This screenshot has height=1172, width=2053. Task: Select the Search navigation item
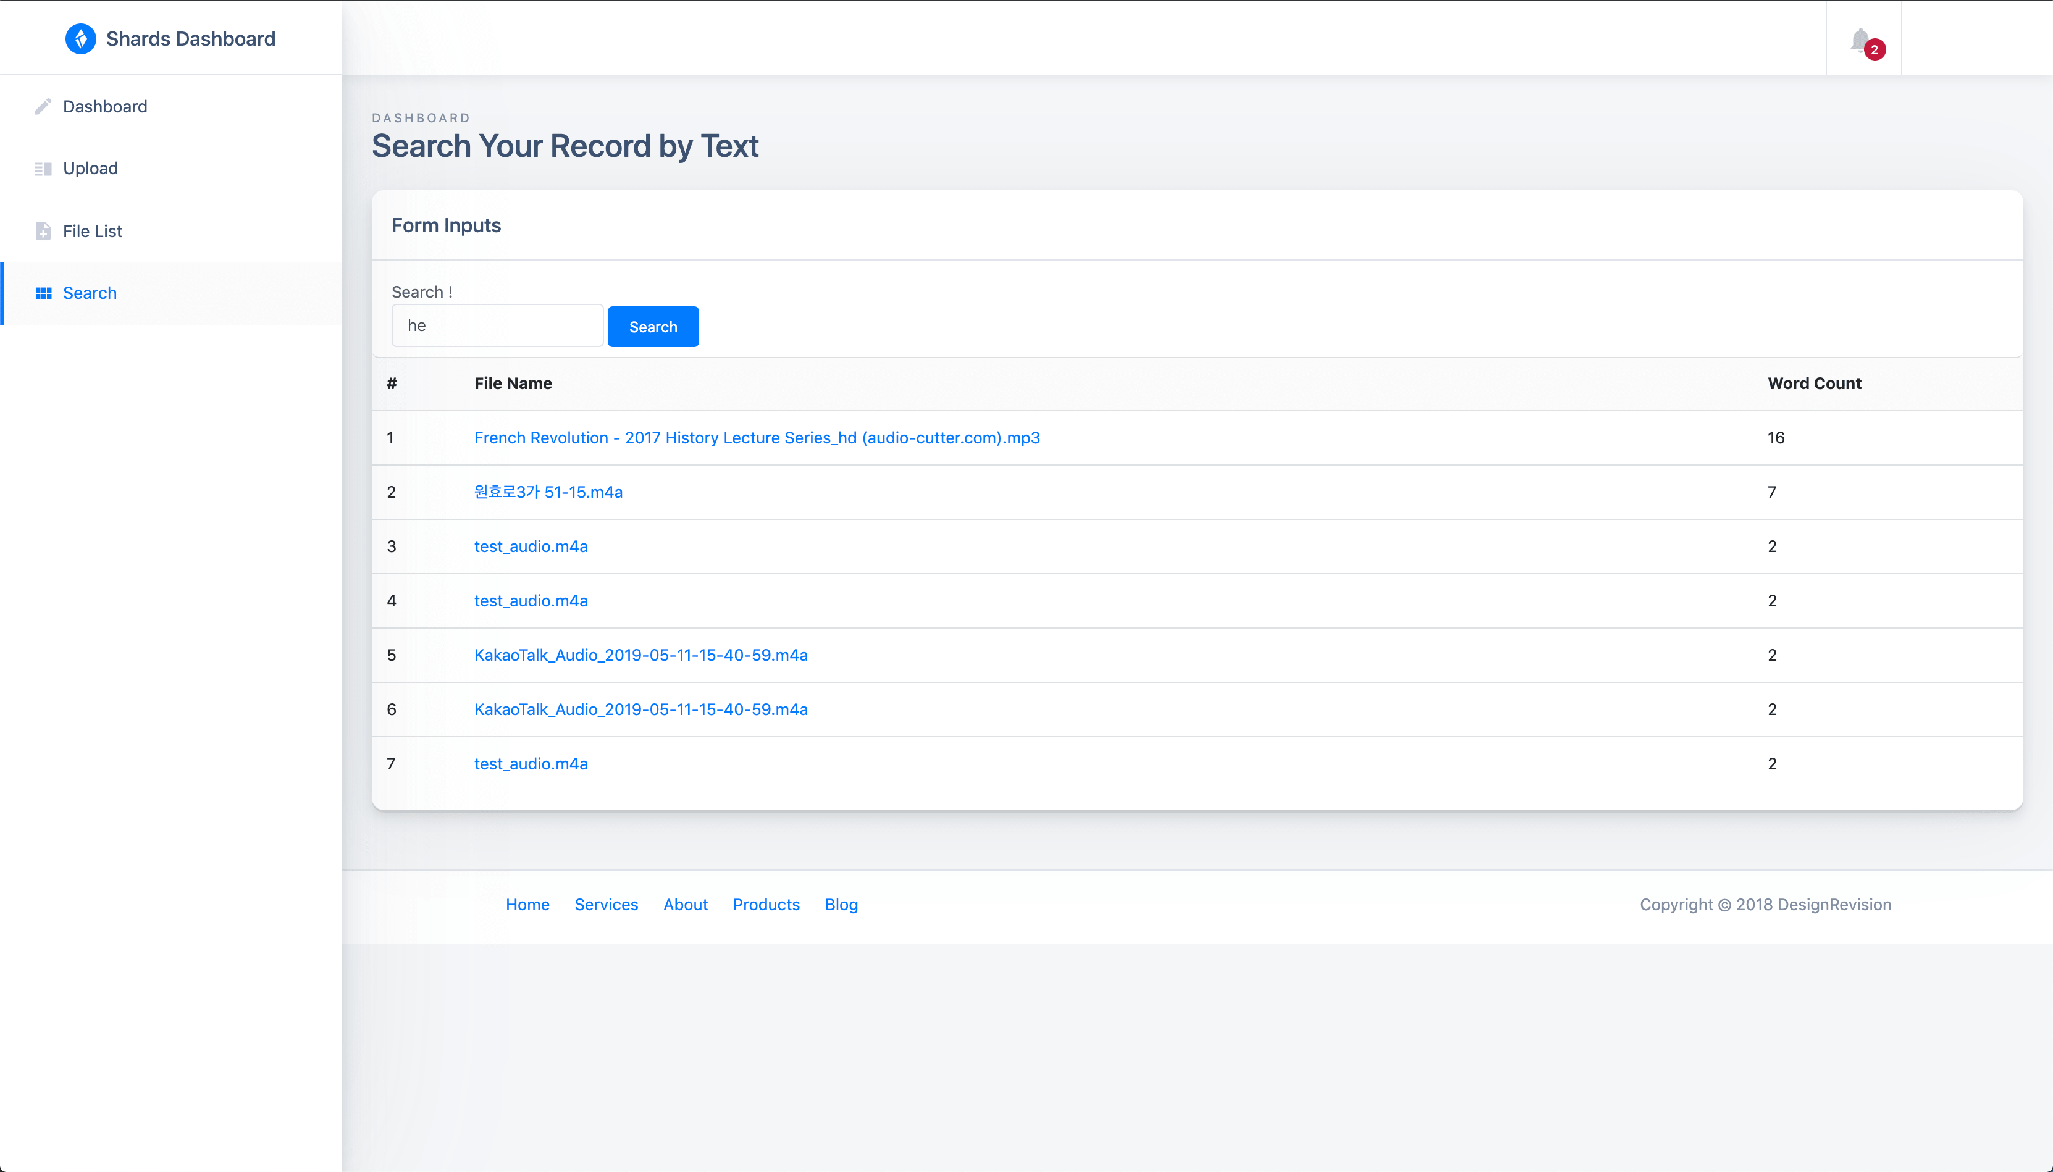click(90, 293)
